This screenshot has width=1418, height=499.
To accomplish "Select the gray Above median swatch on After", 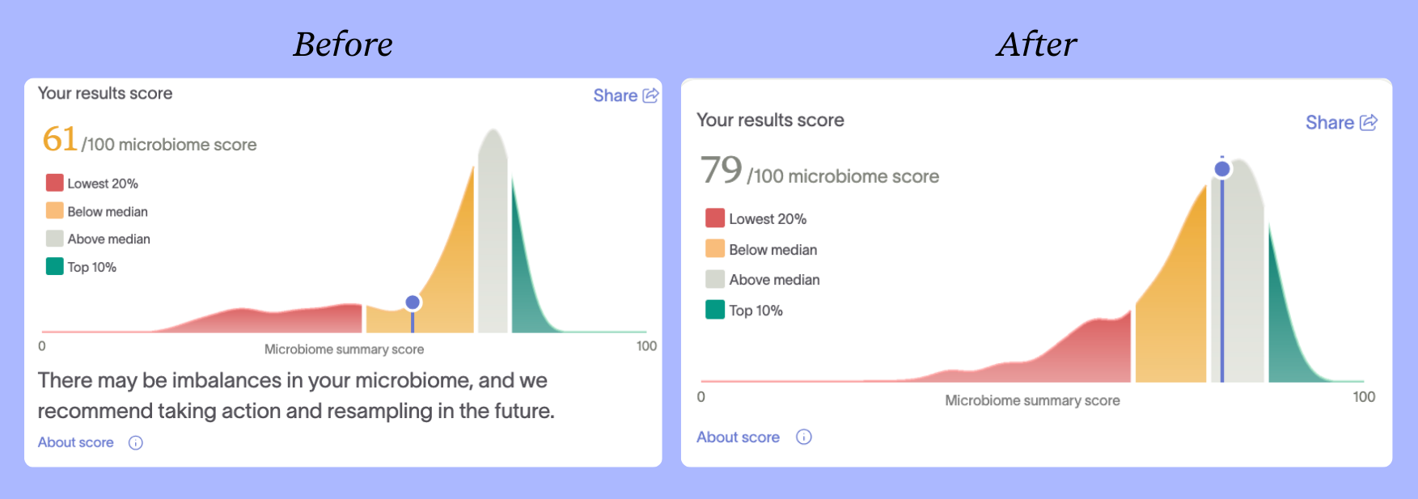I will 714,279.
